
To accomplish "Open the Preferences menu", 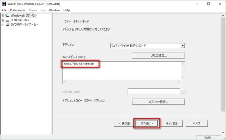I will tap(18, 10).
